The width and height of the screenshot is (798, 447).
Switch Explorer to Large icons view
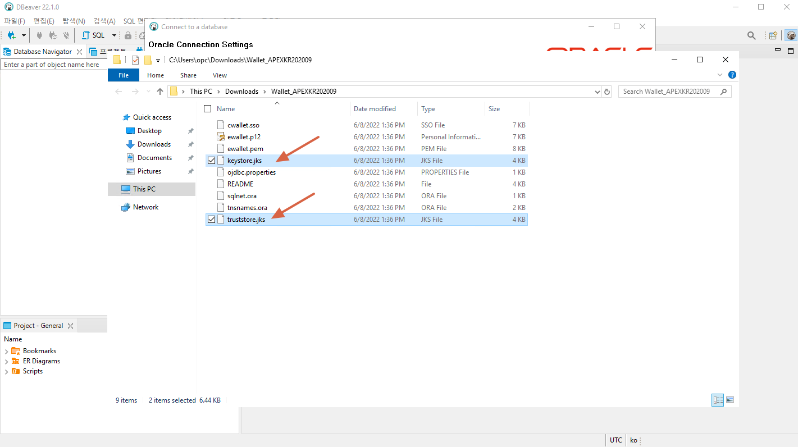(x=730, y=400)
